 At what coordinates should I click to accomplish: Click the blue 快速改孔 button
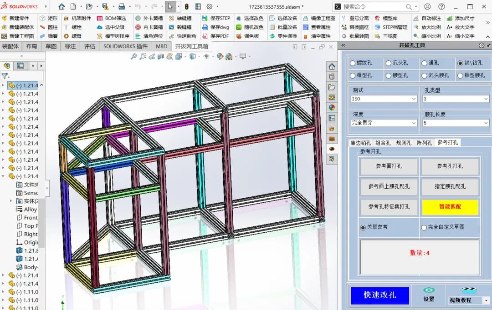click(379, 295)
